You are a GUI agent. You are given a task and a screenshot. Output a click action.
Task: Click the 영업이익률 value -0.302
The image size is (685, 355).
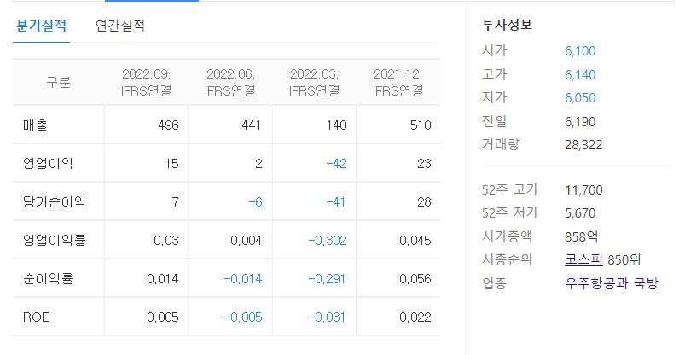click(328, 241)
